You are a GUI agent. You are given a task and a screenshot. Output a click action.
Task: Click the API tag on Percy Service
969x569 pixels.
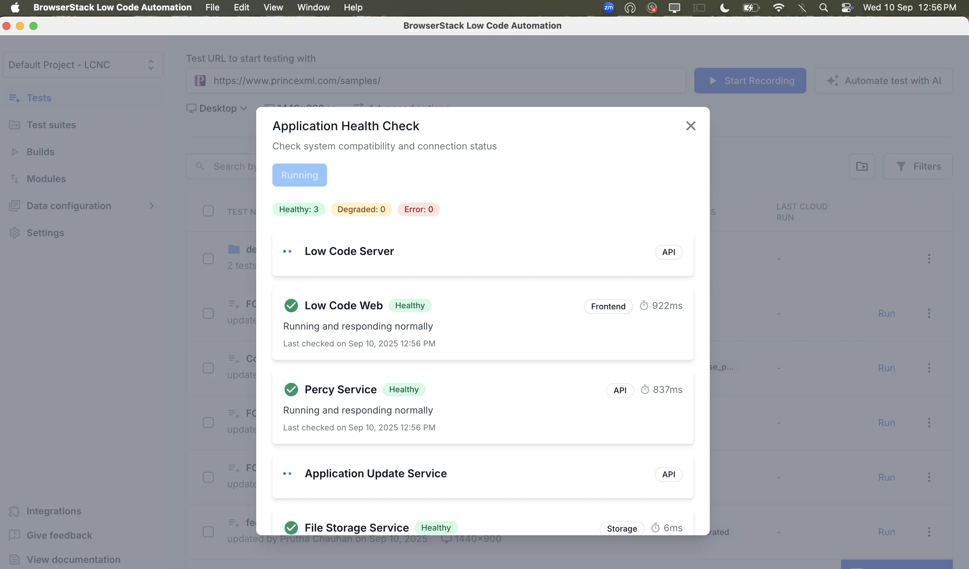[620, 390]
